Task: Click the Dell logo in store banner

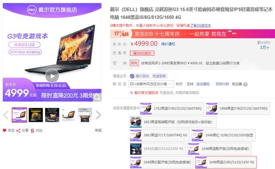Action: (32, 9)
